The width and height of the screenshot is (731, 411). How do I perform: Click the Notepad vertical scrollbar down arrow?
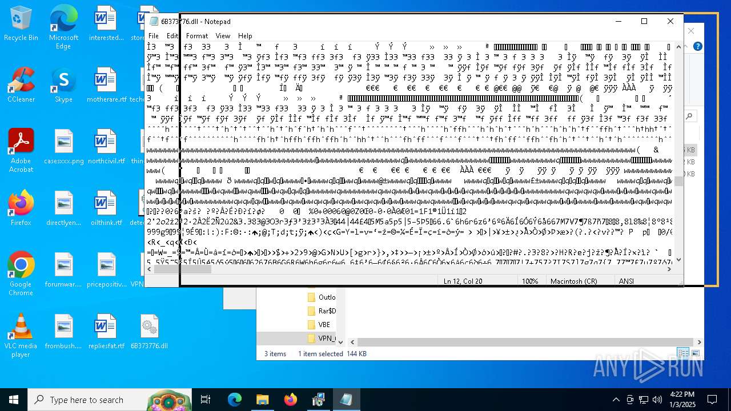point(678,260)
